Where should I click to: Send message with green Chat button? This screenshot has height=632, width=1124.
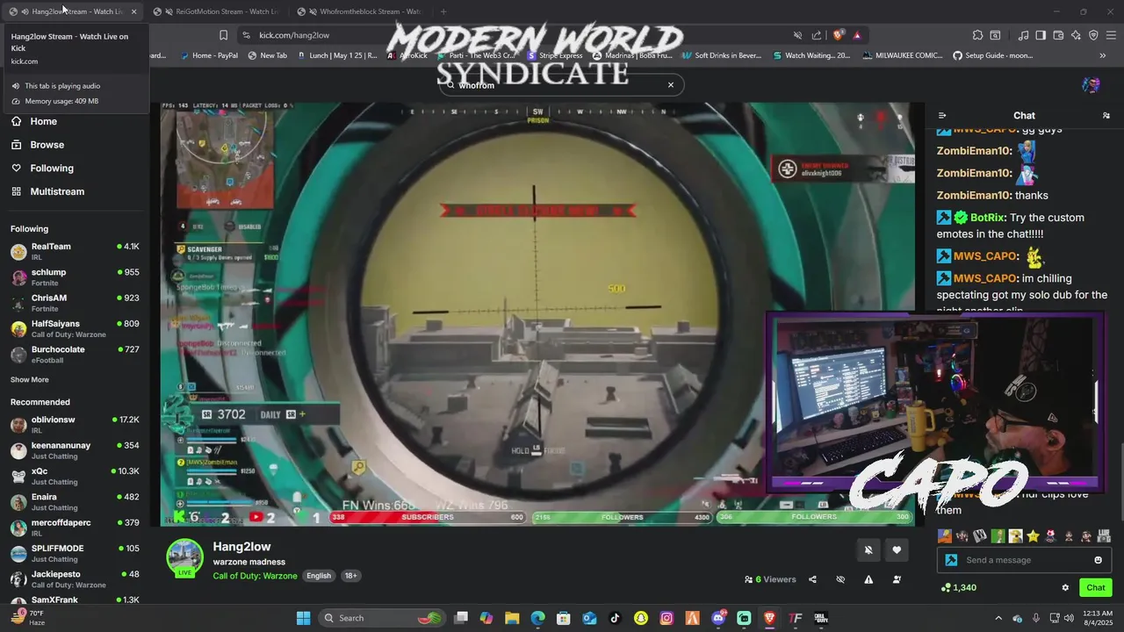tap(1096, 588)
